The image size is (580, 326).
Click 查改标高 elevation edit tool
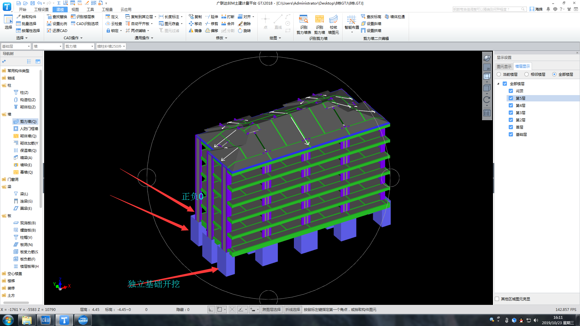click(371, 17)
